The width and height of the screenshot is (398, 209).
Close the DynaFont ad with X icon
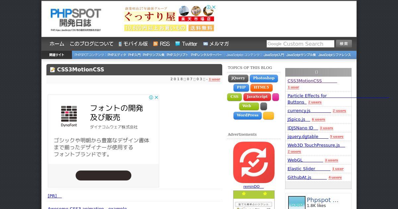click(157, 97)
